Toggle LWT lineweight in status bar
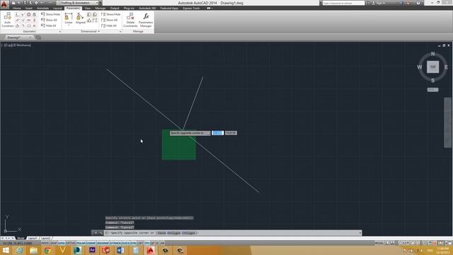This screenshot has height=255, width=453. tap(140, 244)
